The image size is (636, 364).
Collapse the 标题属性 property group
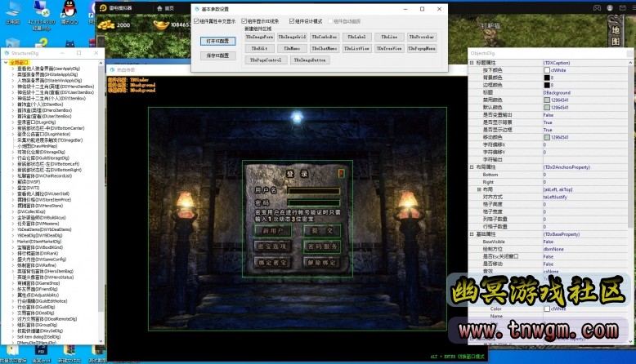472,63
